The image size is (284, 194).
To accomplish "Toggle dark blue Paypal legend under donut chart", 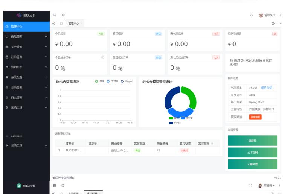I will pos(175,123).
